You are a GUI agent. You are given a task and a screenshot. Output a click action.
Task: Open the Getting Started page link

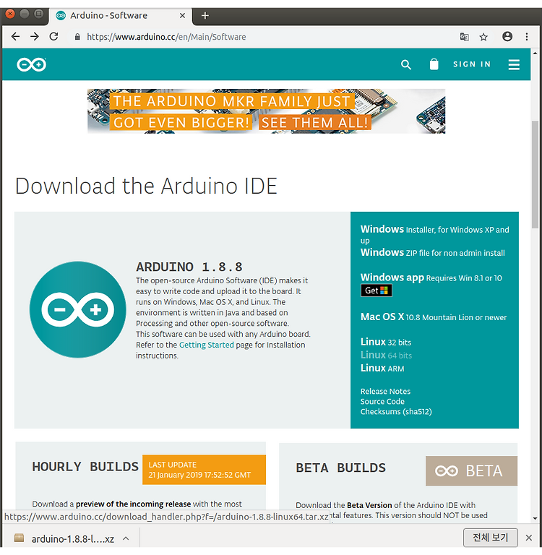[207, 345]
